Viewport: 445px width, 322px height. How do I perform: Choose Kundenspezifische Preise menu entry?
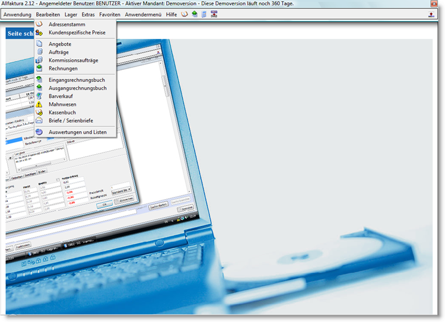77,33
